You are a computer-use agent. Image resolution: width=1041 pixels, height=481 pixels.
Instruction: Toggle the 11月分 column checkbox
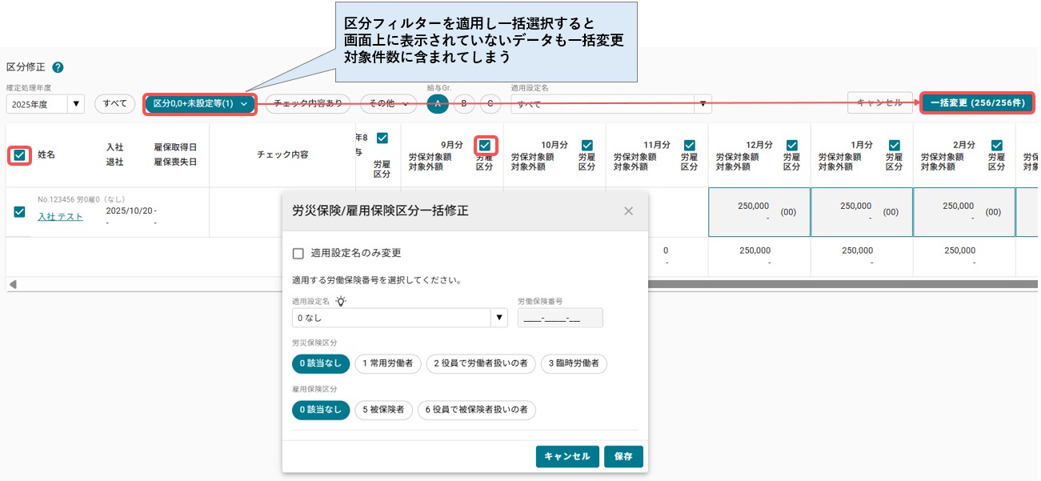tap(690, 145)
